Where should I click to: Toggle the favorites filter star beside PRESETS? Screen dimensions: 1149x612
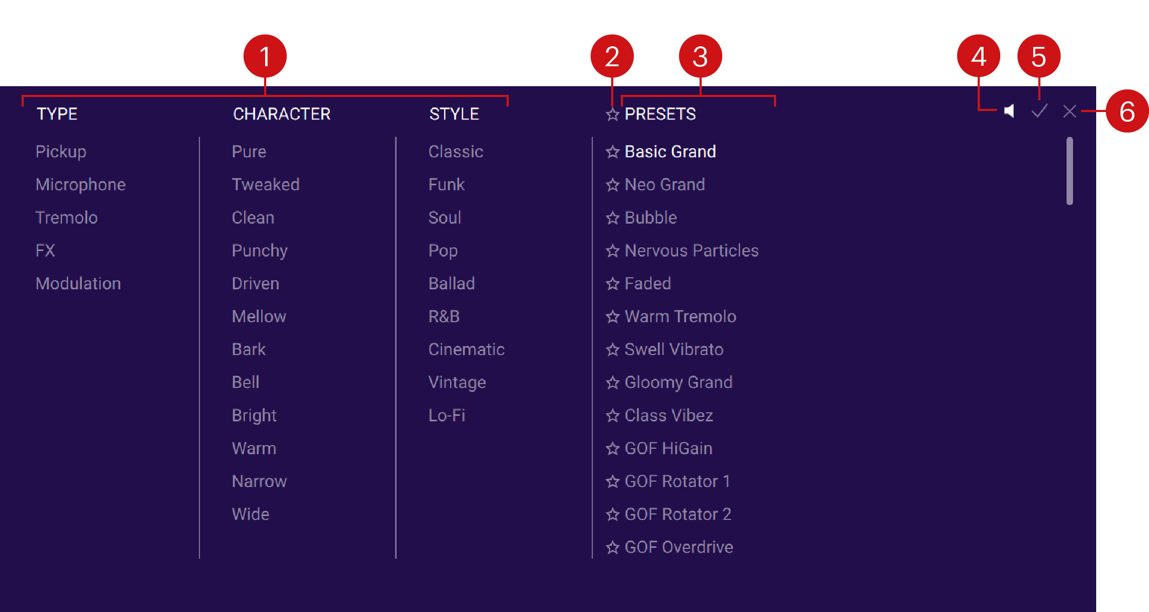(612, 114)
